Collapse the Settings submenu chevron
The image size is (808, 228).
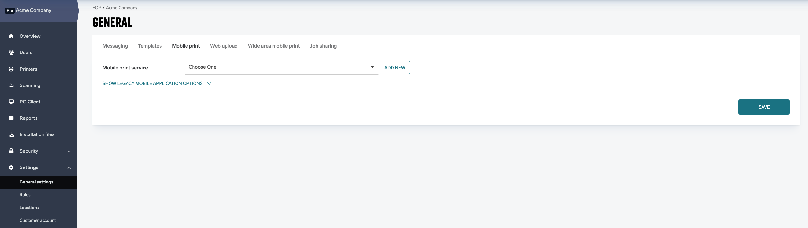coord(69,168)
